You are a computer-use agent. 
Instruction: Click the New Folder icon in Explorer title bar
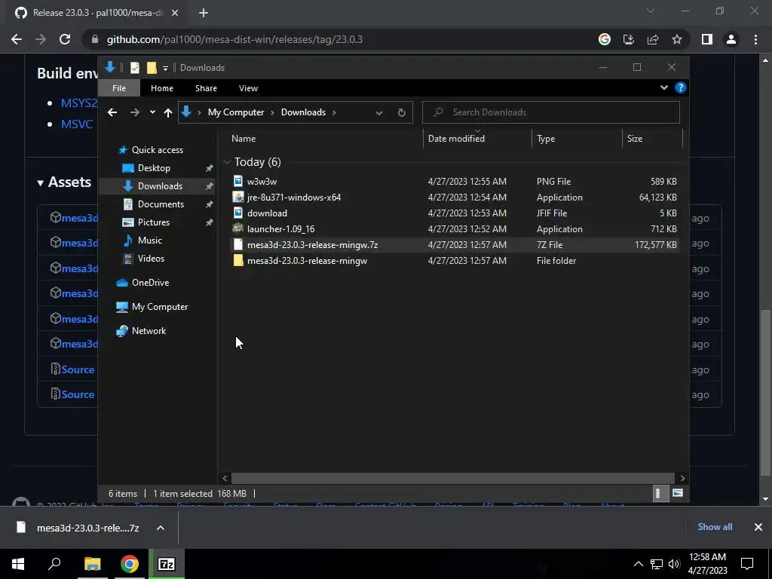(152, 67)
